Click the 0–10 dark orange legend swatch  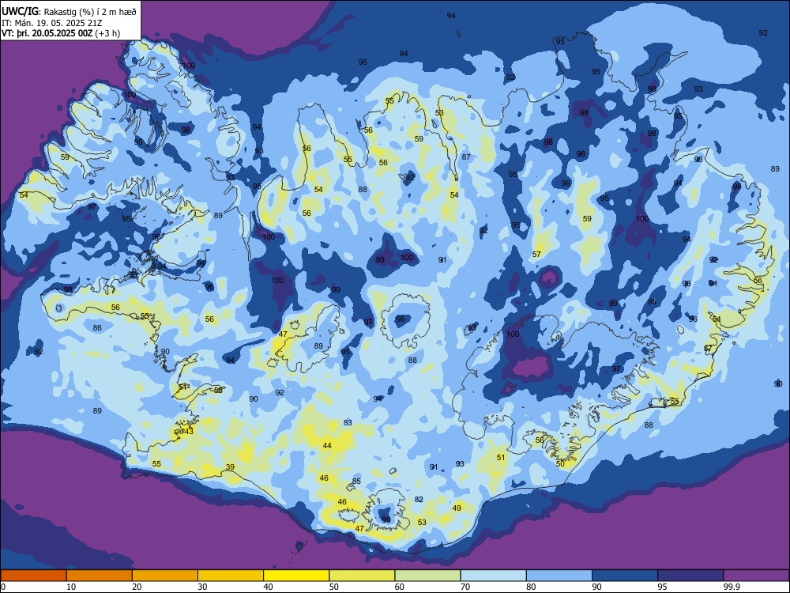click(x=33, y=576)
